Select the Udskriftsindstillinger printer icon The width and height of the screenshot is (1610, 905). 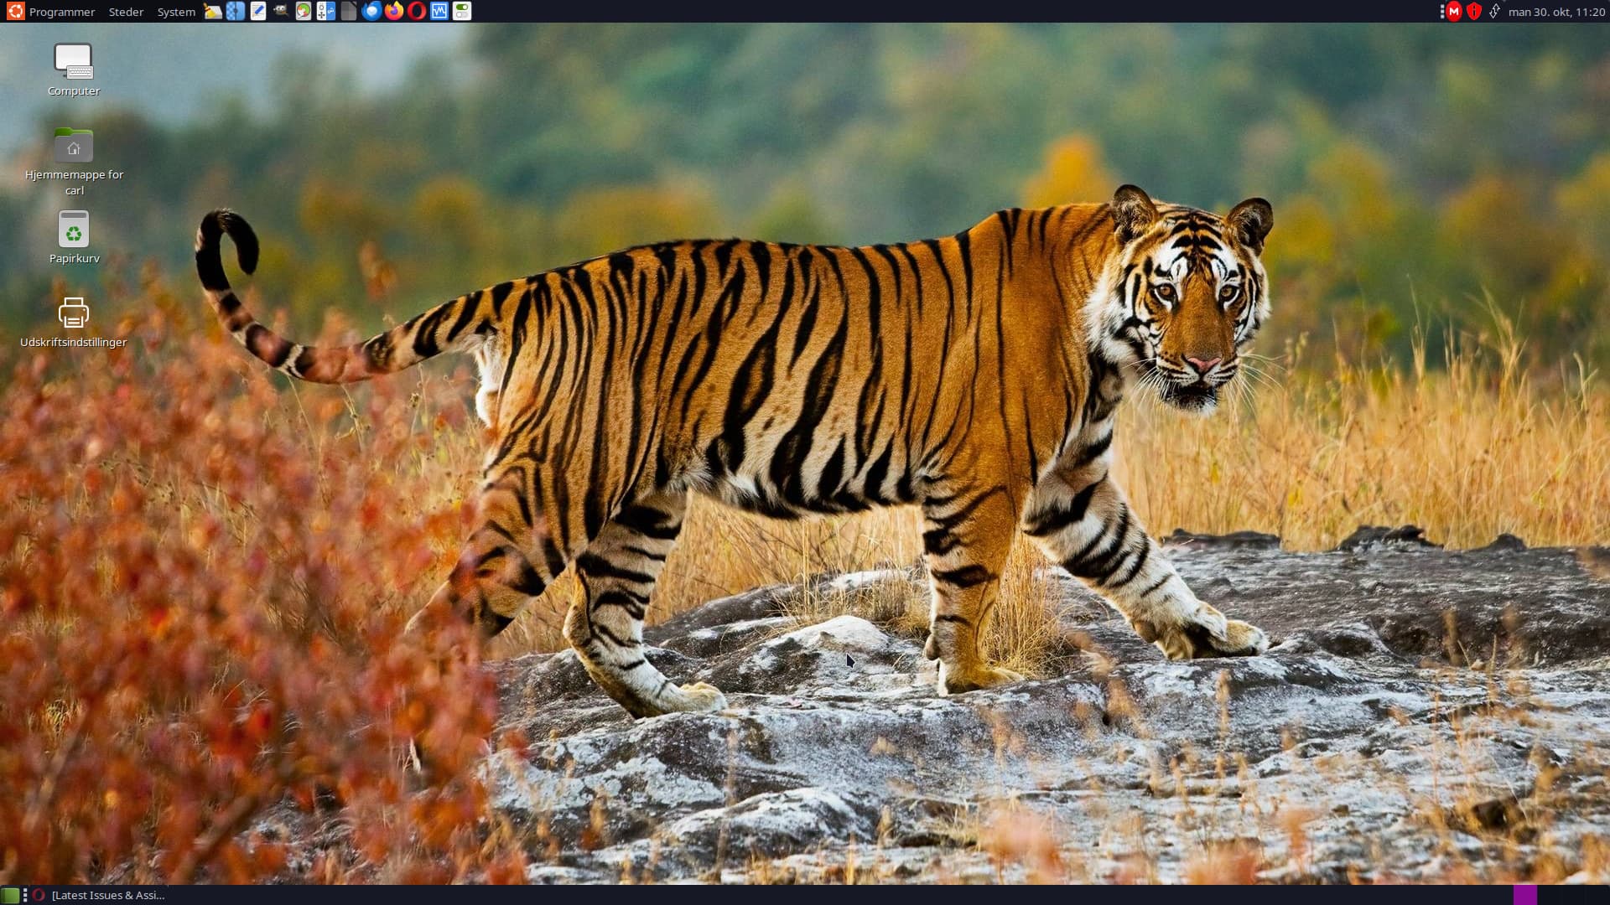click(74, 322)
